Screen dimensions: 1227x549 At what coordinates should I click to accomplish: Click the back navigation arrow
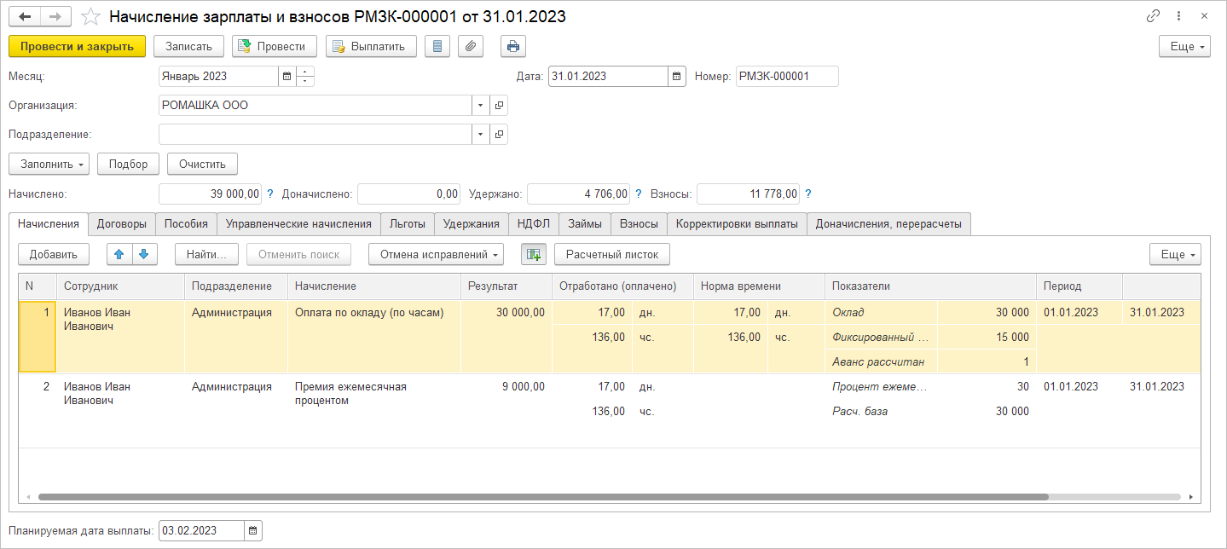tap(25, 16)
